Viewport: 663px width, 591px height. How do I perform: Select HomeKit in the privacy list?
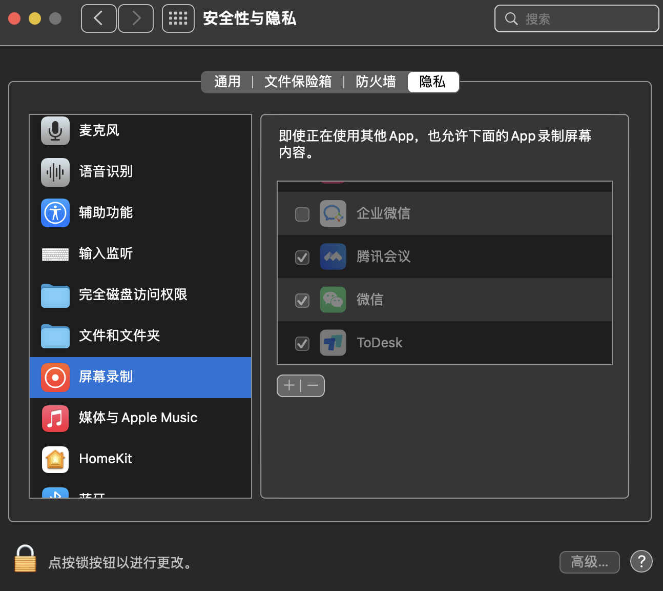coord(140,460)
